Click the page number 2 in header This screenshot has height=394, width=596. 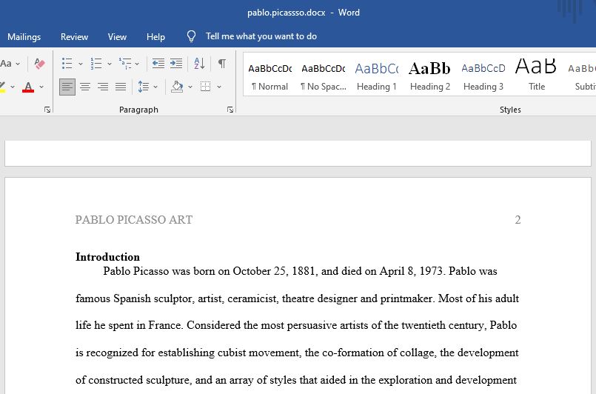[x=518, y=220]
